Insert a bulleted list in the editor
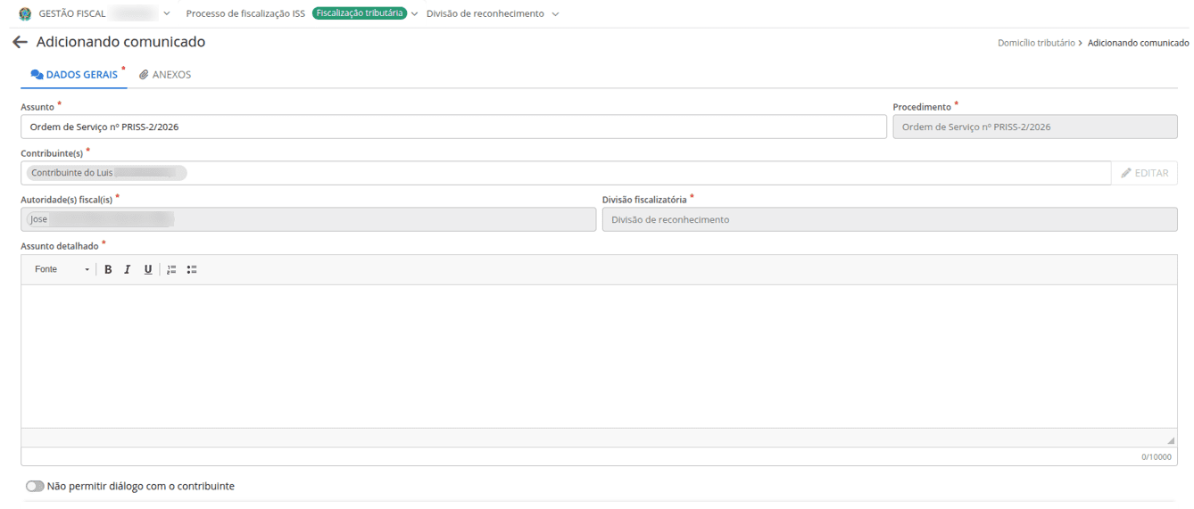Viewport: 1194px width, 509px height. tap(192, 269)
